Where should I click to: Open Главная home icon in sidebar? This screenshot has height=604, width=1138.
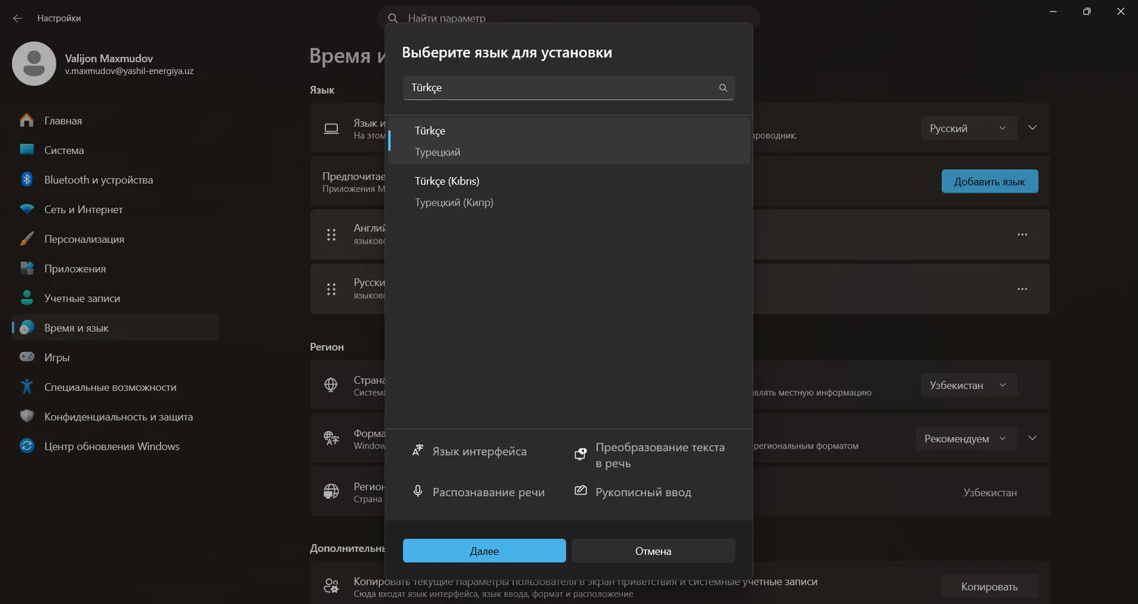(27, 120)
